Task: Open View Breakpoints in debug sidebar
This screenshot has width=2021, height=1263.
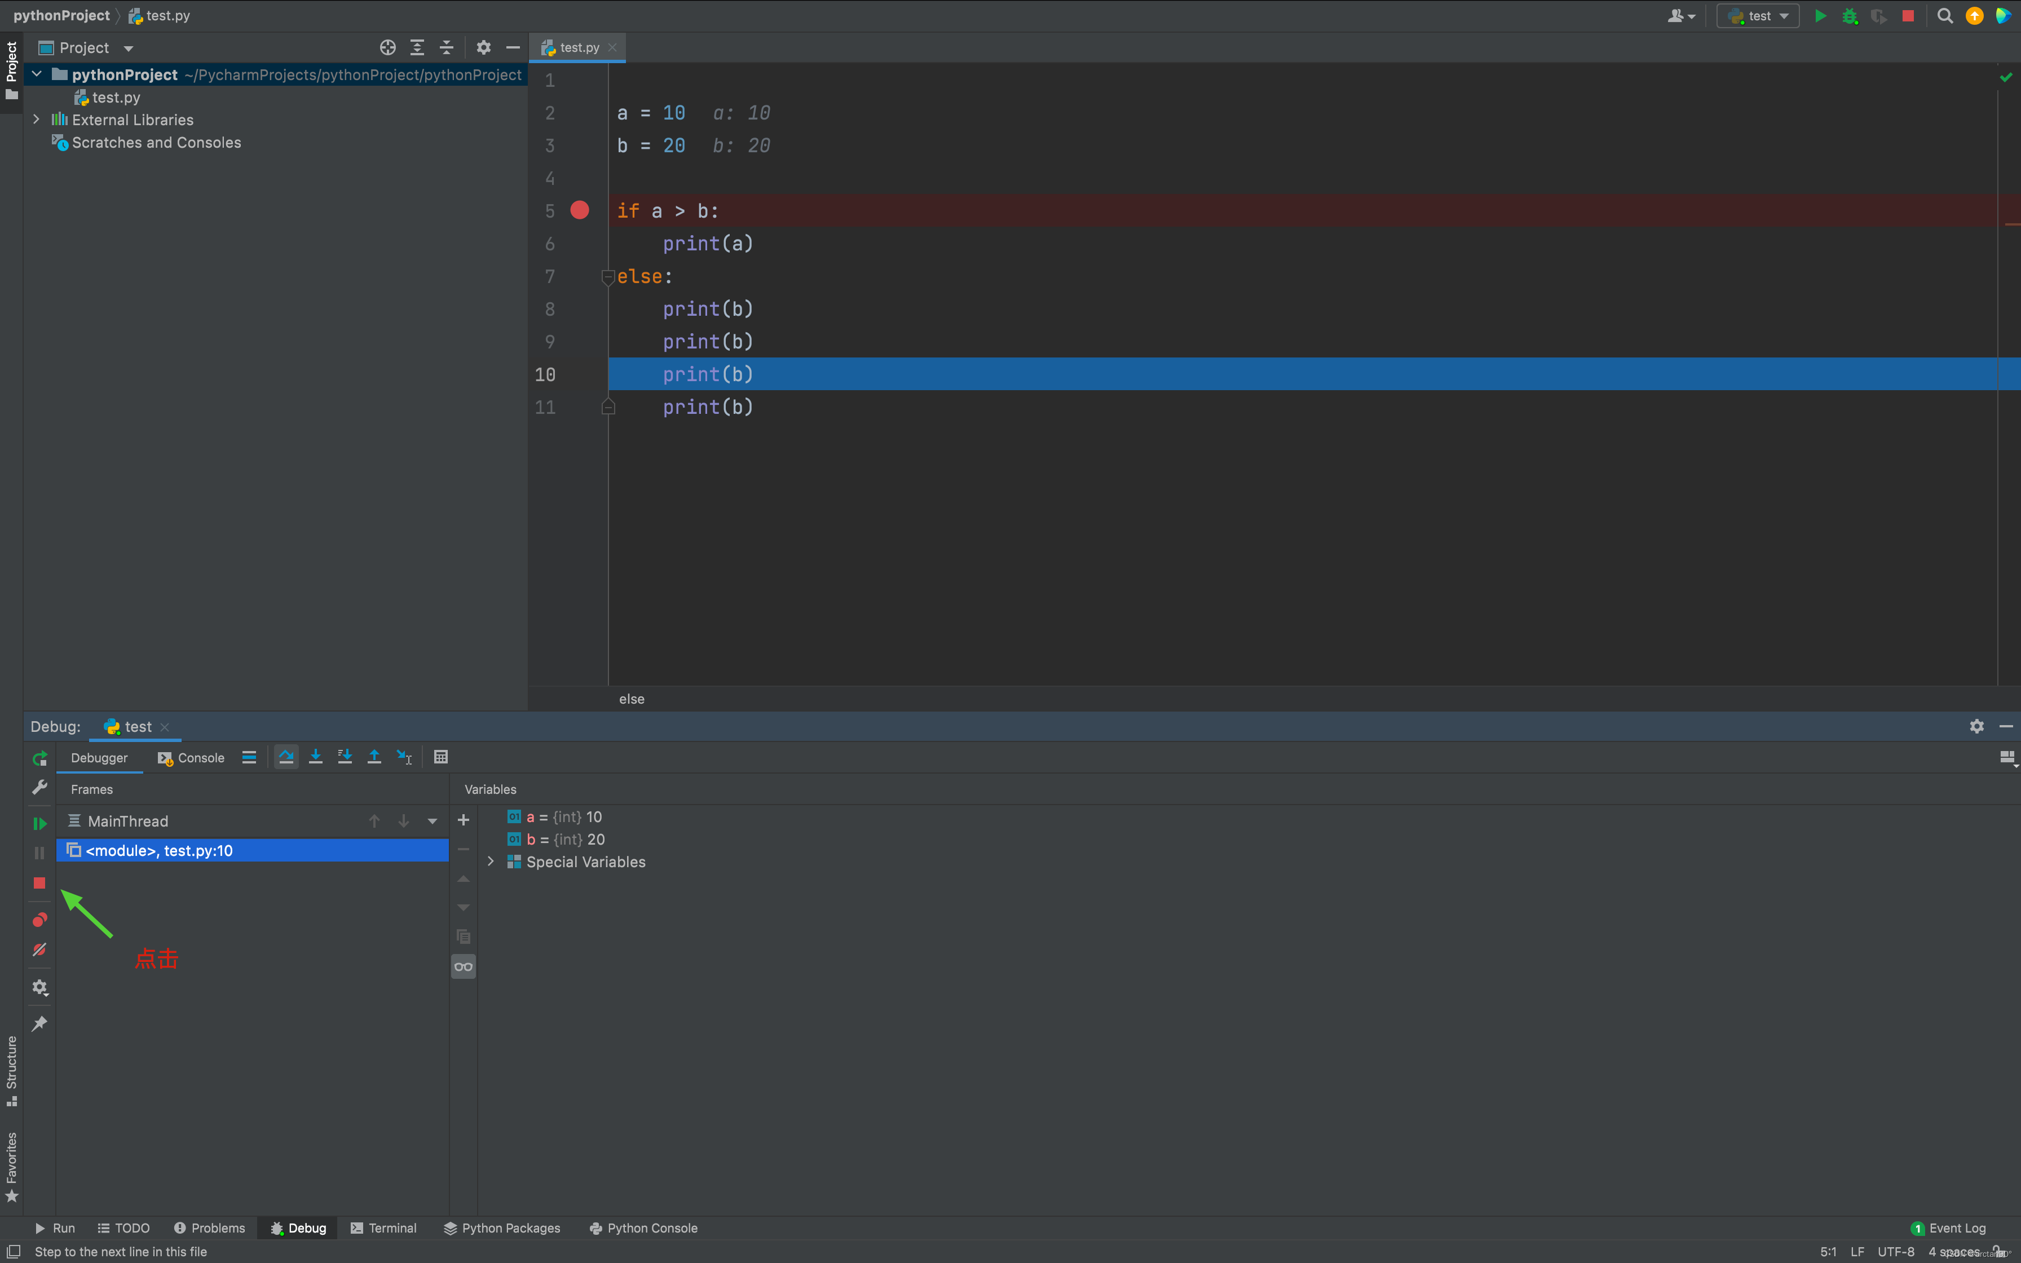Action: click(x=38, y=920)
